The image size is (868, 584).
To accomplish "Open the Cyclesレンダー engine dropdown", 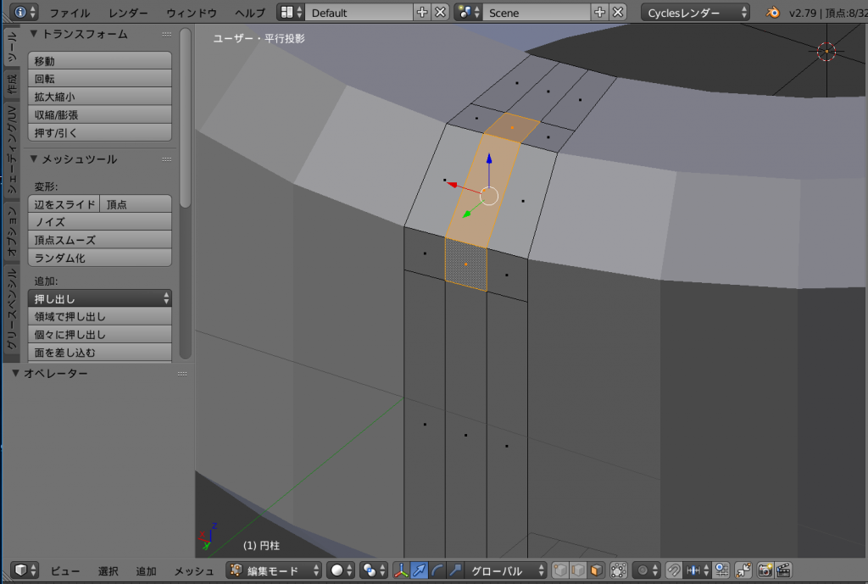I will click(x=696, y=13).
